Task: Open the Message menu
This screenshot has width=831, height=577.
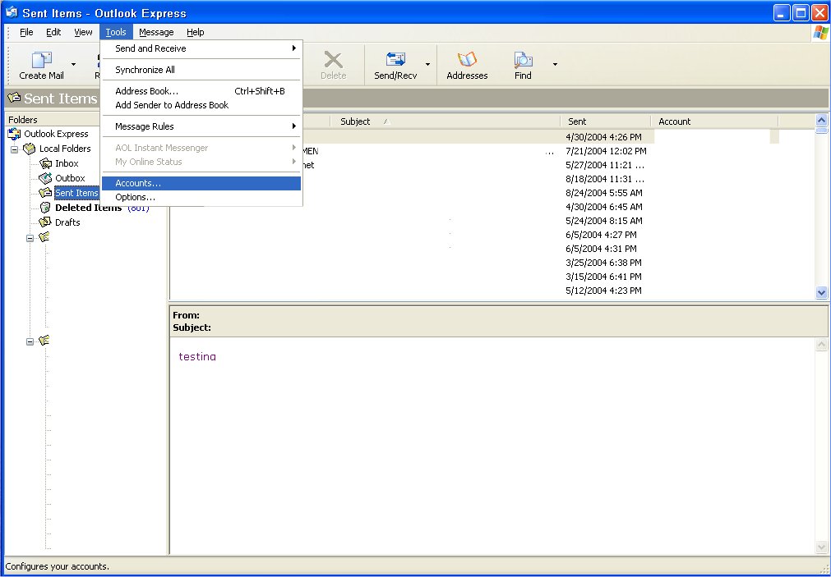Action: (156, 32)
